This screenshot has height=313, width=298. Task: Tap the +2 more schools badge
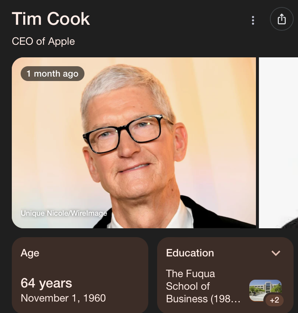[274, 300]
